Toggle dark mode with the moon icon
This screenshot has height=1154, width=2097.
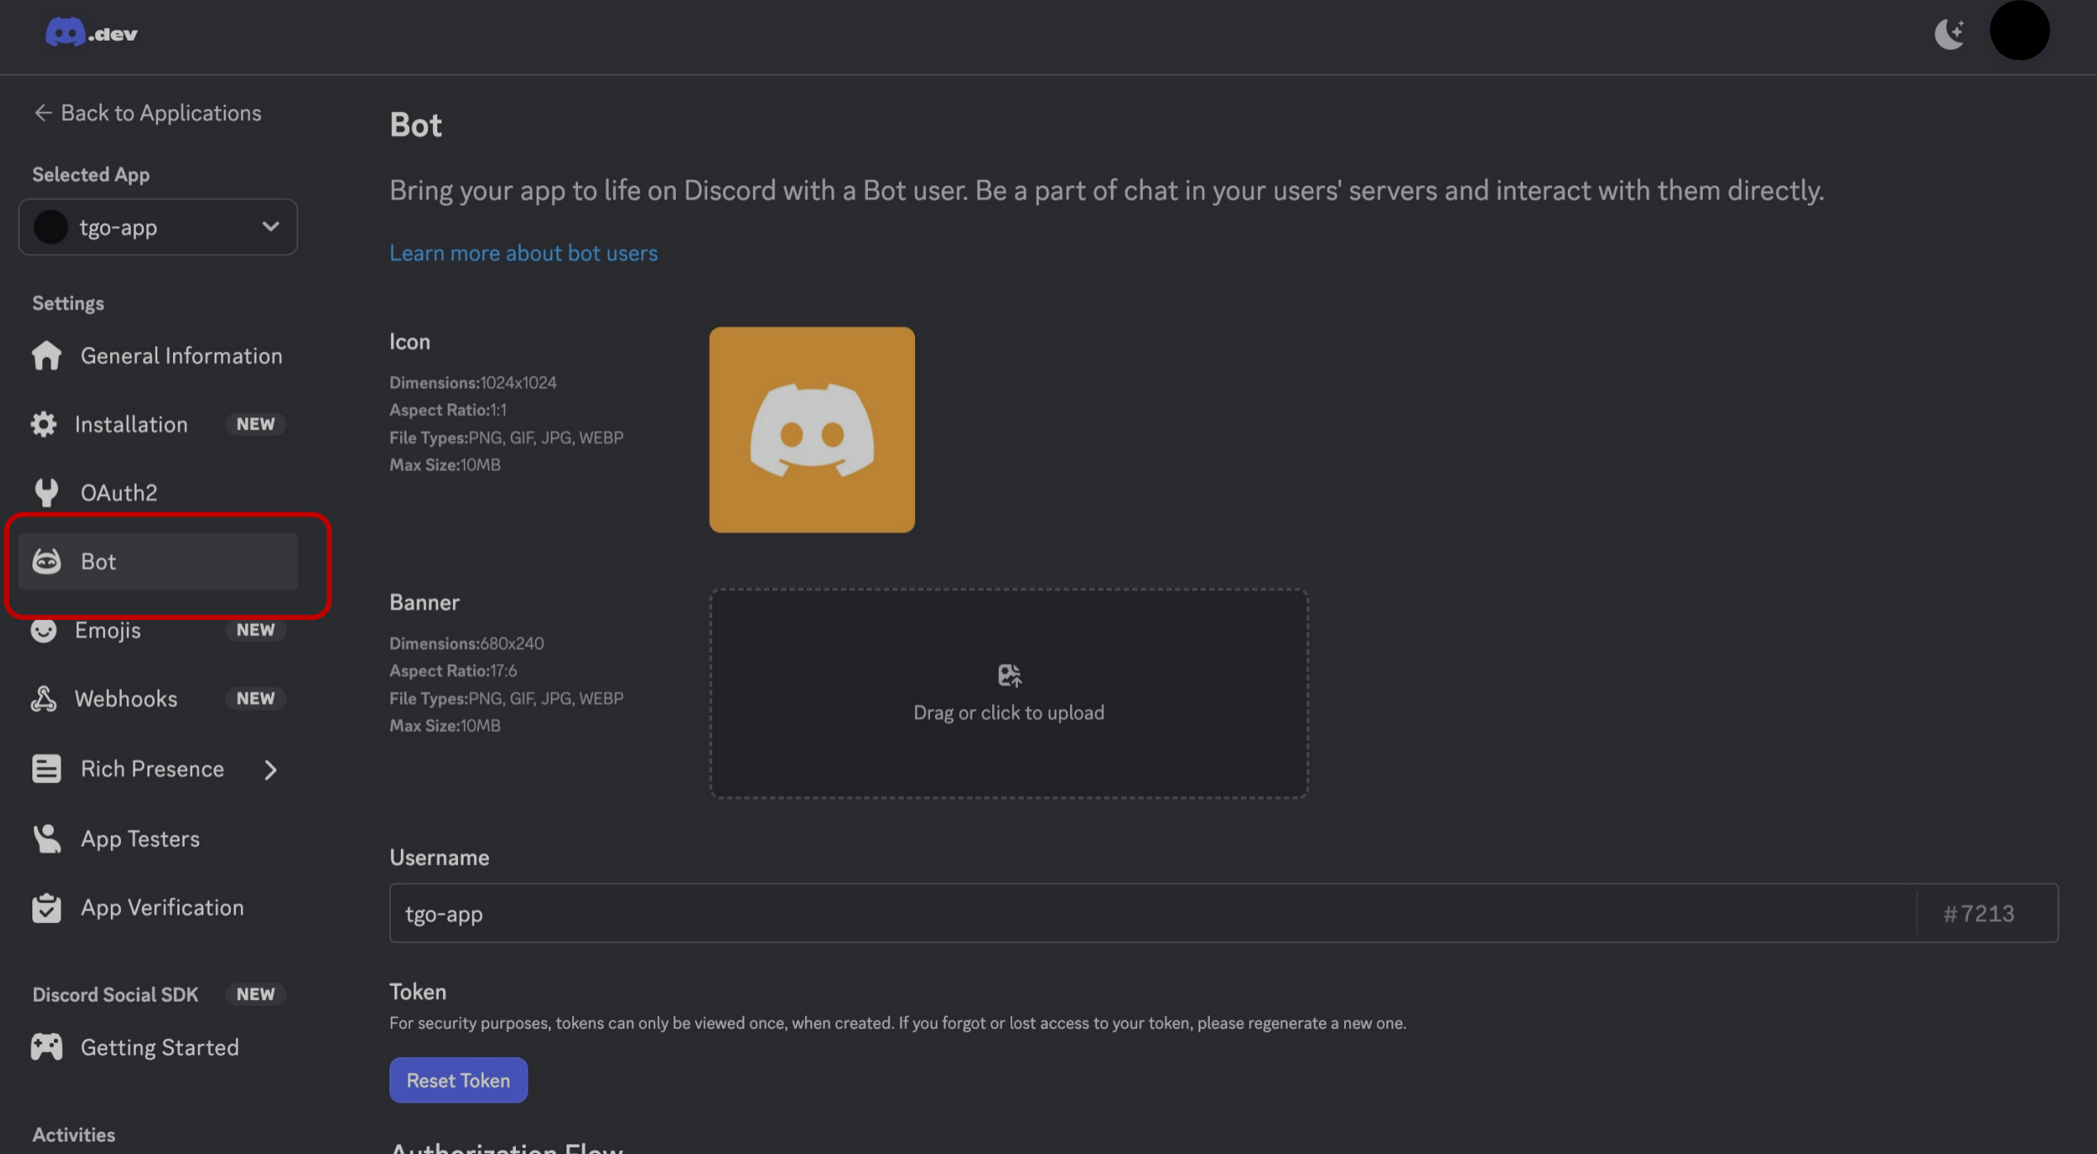pos(1950,34)
